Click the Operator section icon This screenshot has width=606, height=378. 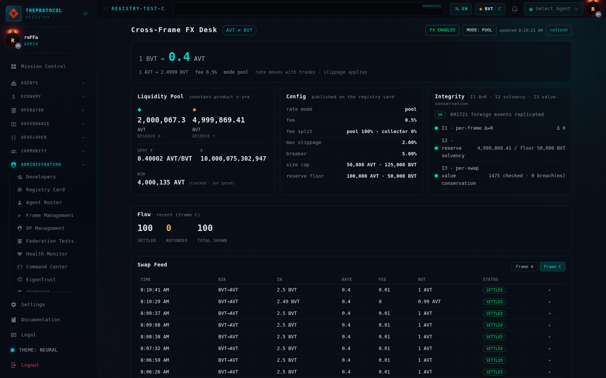coord(14,110)
